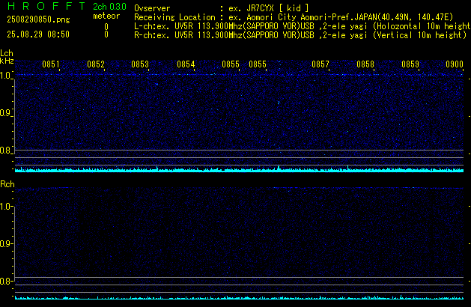Jump to the 0858 time marker
The width and height of the screenshot is (471, 307).
[365, 64]
